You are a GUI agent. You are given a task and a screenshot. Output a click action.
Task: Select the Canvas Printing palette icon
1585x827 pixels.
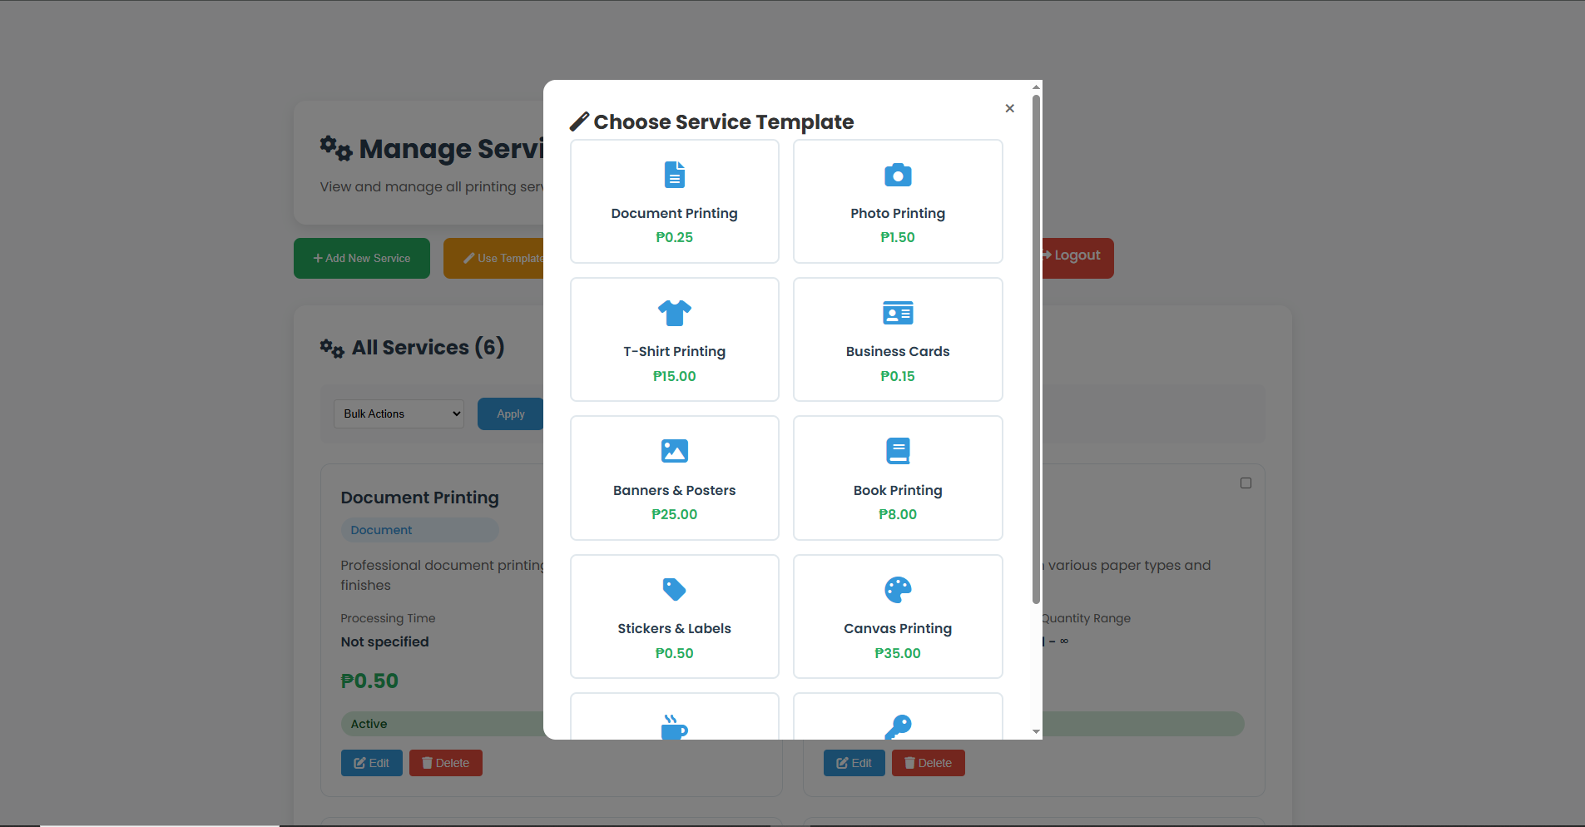[897, 590]
